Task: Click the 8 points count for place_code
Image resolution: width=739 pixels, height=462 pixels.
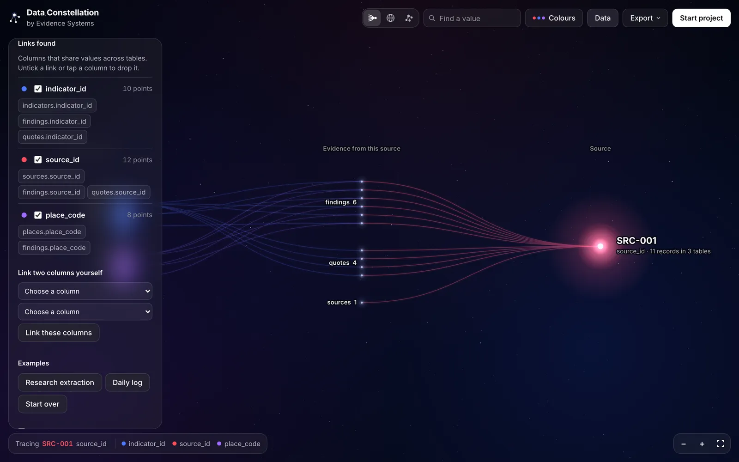Action: click(139, 215)
